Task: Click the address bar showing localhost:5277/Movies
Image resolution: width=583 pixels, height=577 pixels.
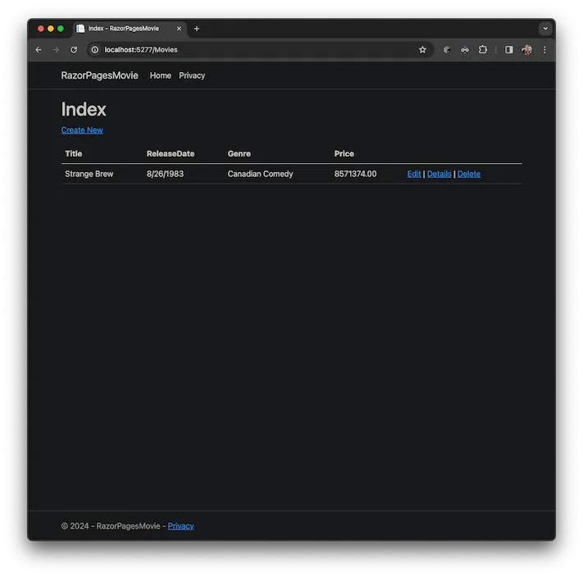Action: pyautogui.click(x=246, y=50)
